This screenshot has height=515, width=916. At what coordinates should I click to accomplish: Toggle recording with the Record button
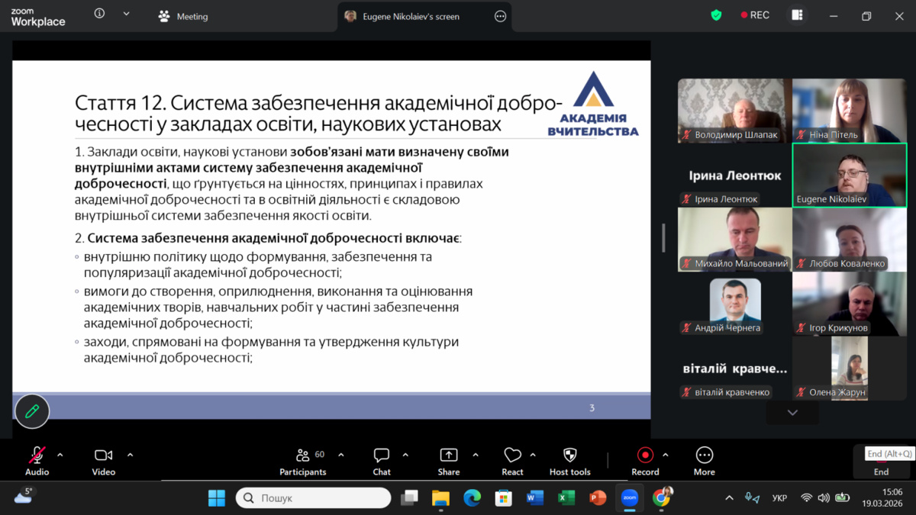[x=645, y=455]
